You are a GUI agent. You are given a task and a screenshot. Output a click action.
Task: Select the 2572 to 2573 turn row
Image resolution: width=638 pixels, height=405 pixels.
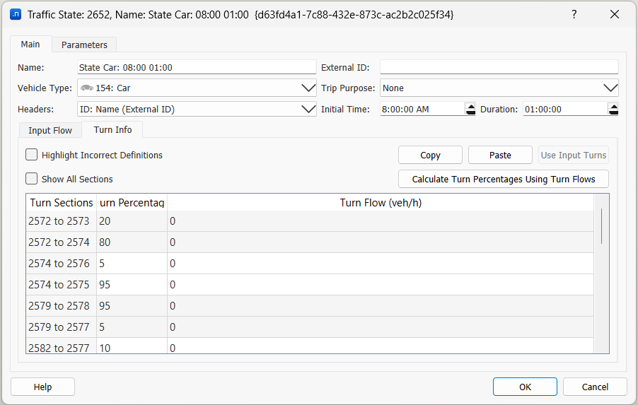(59, 221)
